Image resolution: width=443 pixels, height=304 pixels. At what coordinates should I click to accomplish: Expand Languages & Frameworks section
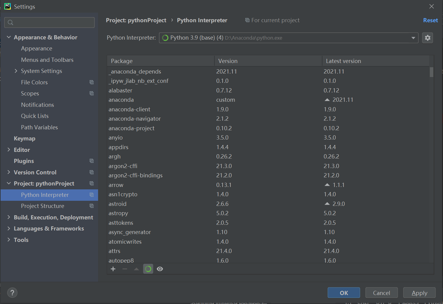pos(9,228)
